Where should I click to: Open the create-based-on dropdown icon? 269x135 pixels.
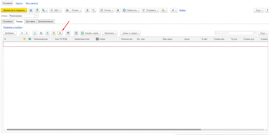point(44,10)
